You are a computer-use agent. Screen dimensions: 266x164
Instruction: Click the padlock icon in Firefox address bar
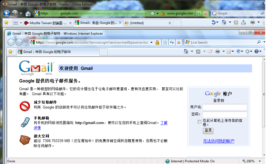[x=163, y=13]
